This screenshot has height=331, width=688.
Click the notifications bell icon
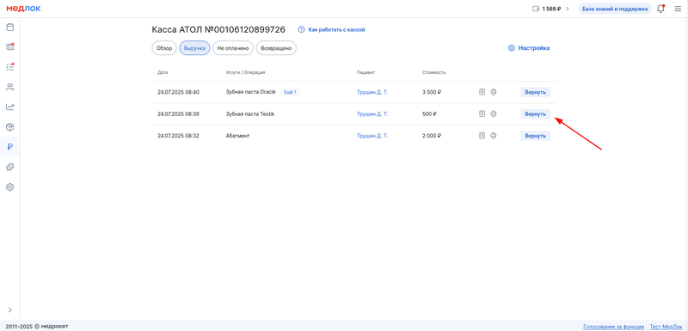click(660, 9)
